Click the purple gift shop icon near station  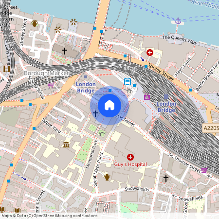147,96
